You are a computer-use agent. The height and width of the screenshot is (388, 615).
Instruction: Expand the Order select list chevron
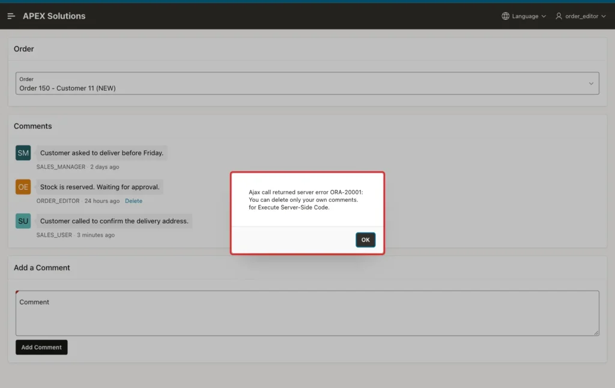point(591,83)
